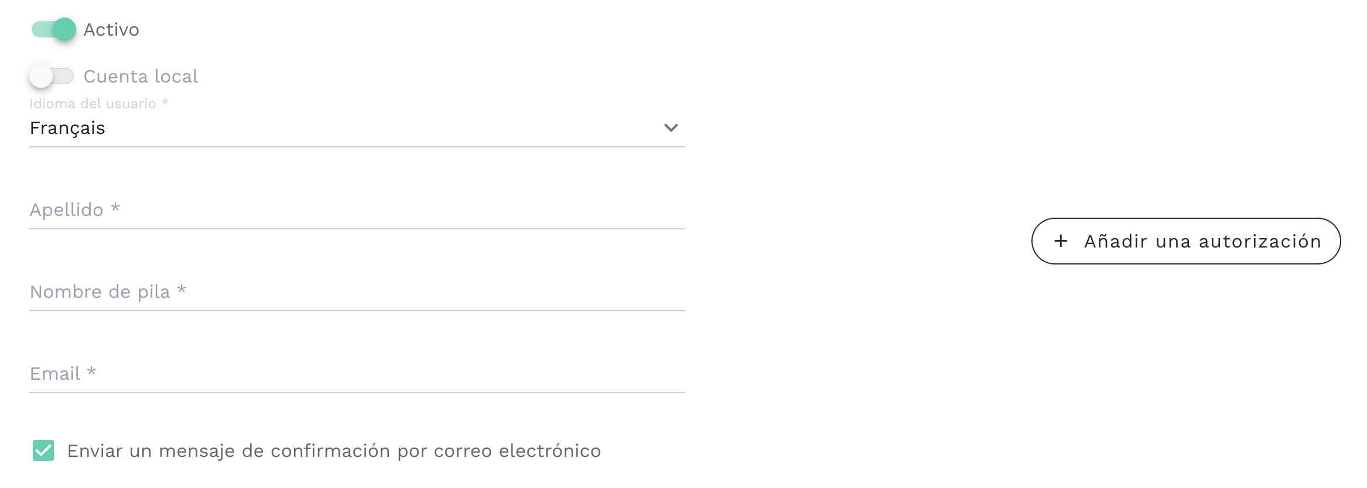Click the plus icon in the authorization button
This screenshot has width=1367, height=488.
click(x=1061, y=241)
